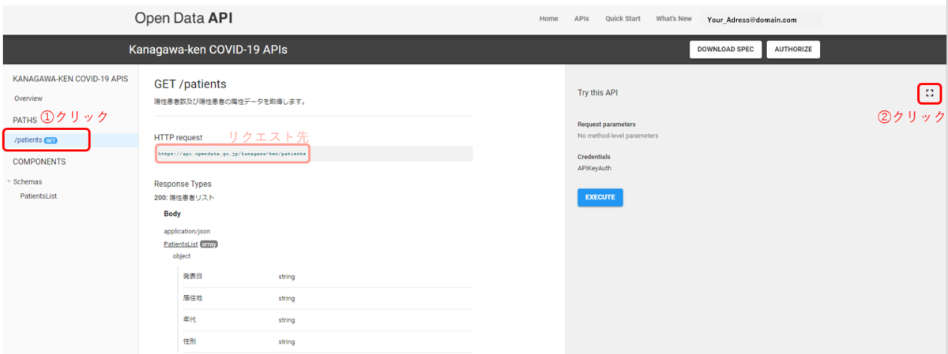Click the Credentials label
This screenshot has height=354, width=948.
click(x=593, y=157)
